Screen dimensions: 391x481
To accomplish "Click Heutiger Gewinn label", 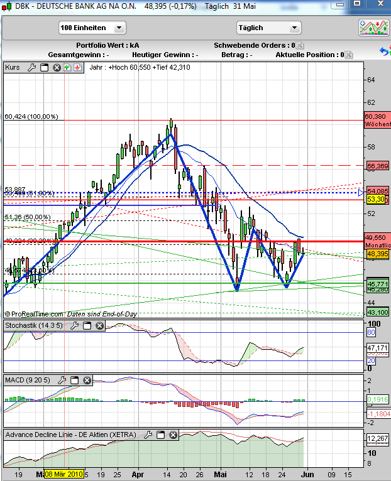I will [165, 55].
